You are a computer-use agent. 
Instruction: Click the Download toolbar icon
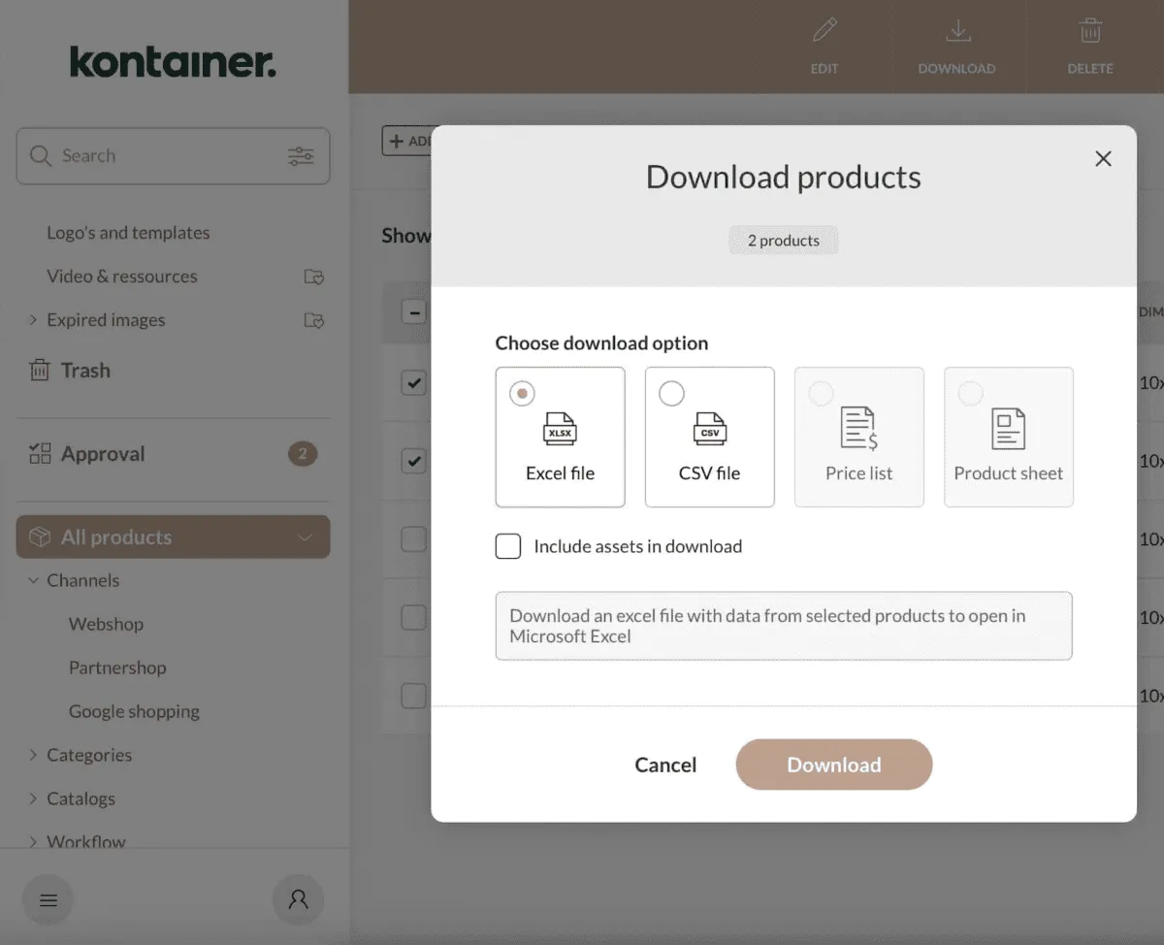click(957, 31)
